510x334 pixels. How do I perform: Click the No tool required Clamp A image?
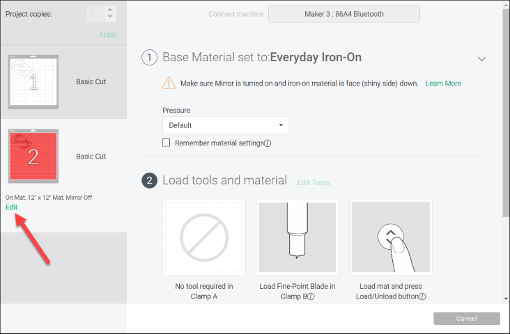pyautogui.click(x=204, y=237)
